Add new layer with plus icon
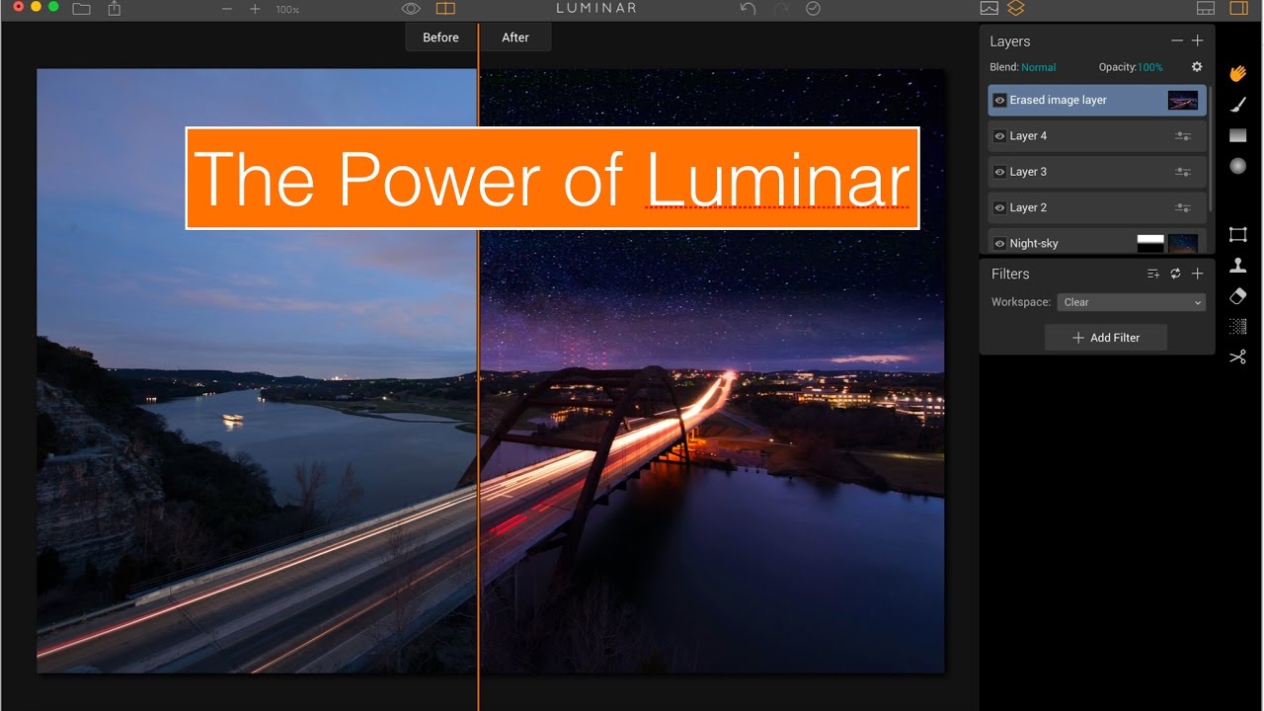This screenshot has width=1264, height=711. point(1197,40)
